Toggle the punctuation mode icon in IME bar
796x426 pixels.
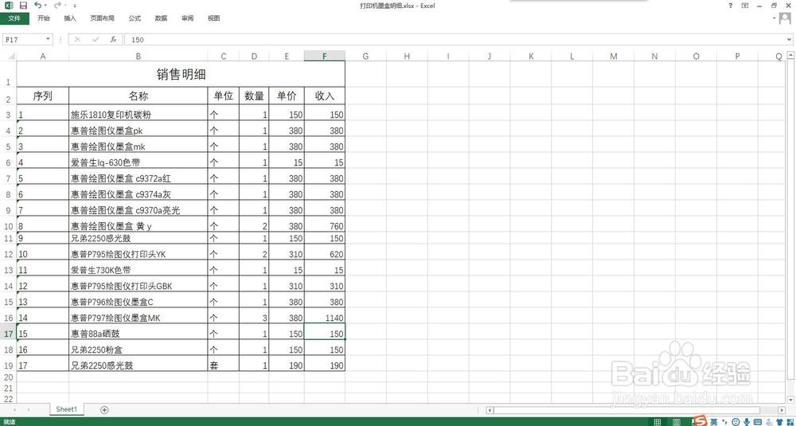click(724, 421)
